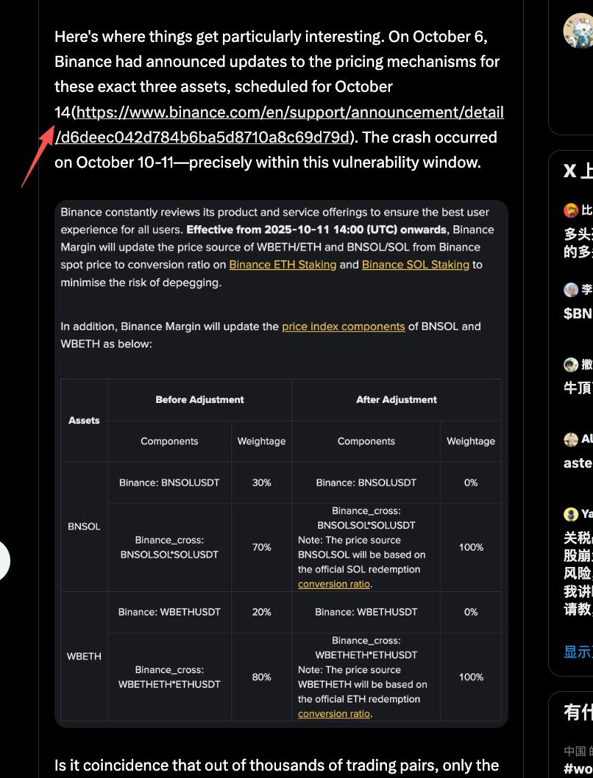The image size is (593, 778).
Task: Click the yellow avatar beside Ya username
Action: click(571, 514)
